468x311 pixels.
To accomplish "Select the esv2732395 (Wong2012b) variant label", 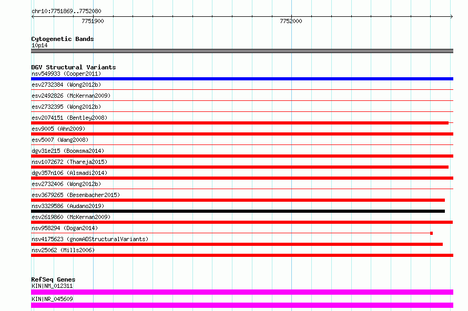I will 66,107.
